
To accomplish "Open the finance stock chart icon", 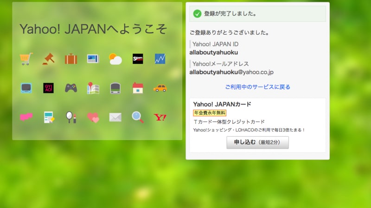I will coord(160,59).
